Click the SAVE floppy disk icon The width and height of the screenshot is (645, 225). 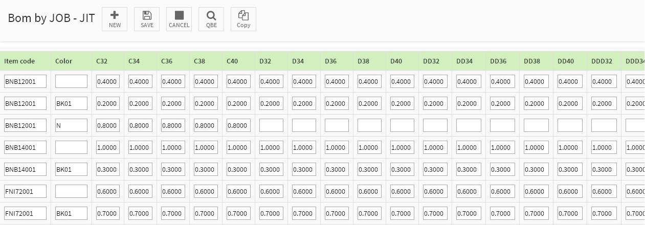(x=147, y=15)
